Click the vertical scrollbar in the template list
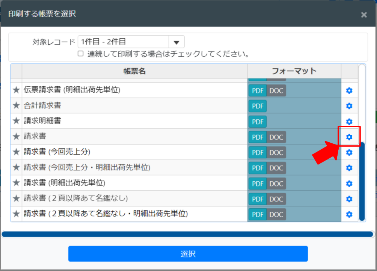This screenshot has height=271, width=377. click(x=361, y=180)
